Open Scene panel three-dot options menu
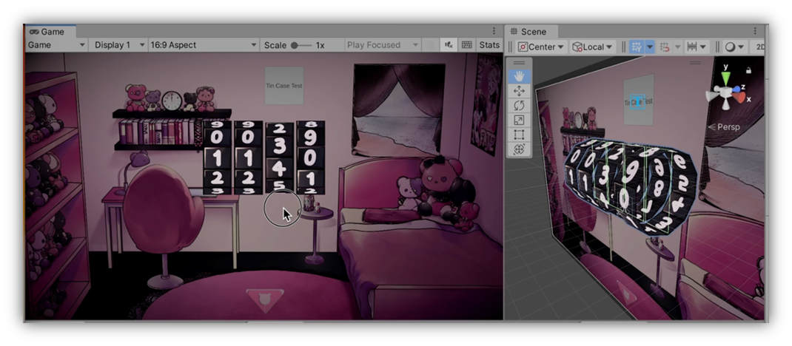 coord(755,31)
